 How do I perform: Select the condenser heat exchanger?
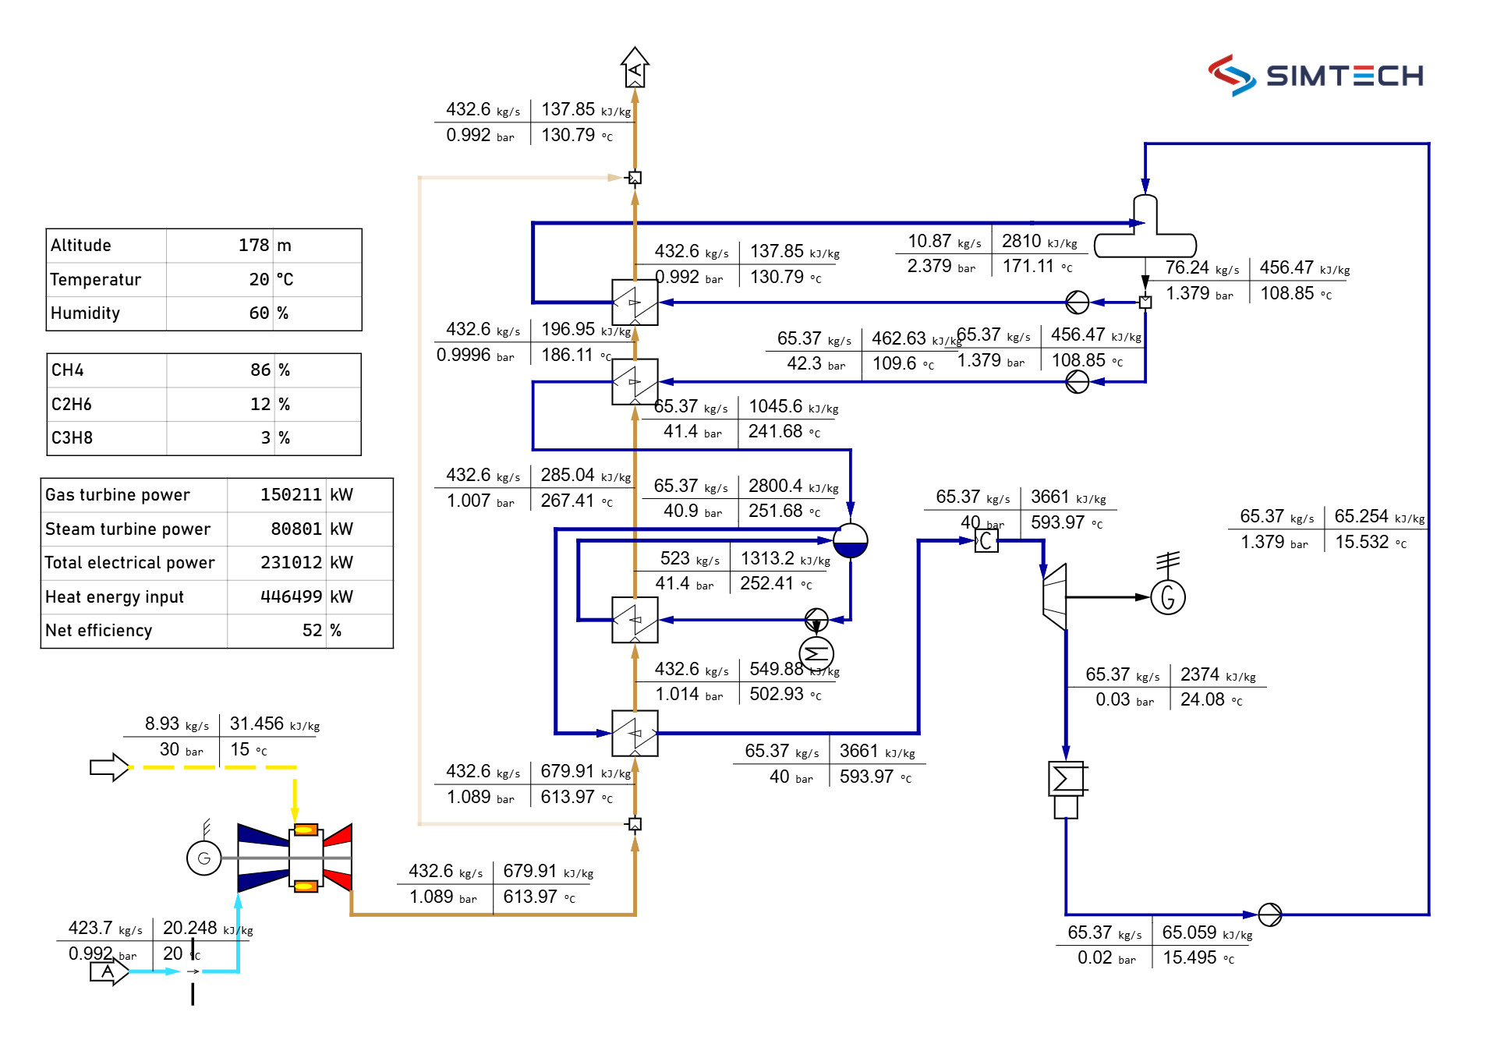[1067, 789]
